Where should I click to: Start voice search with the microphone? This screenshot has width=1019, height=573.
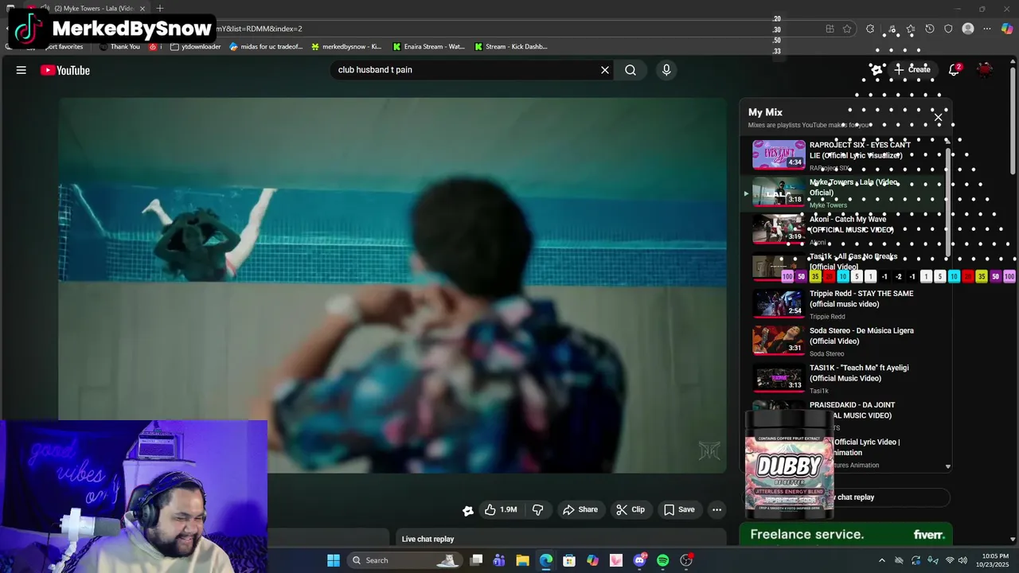point(666,70)
